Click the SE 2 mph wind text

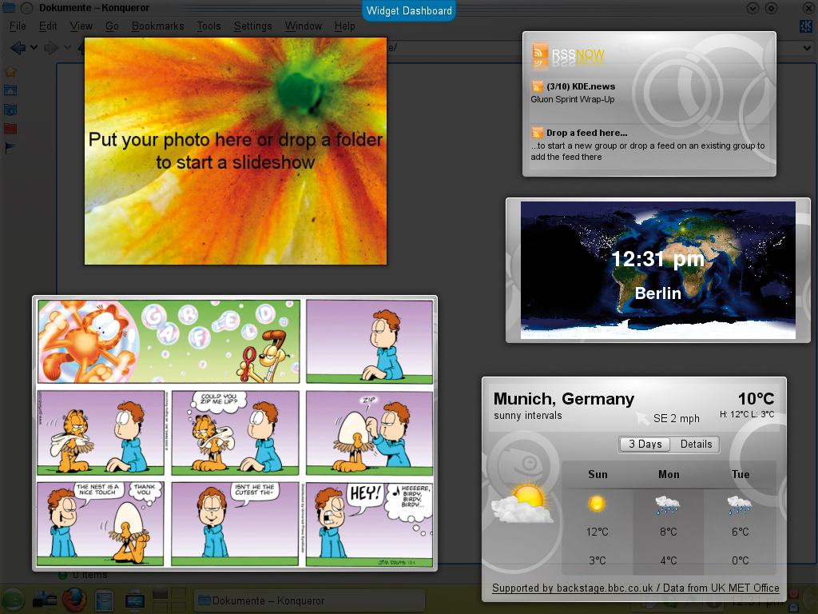coord(676,418)
